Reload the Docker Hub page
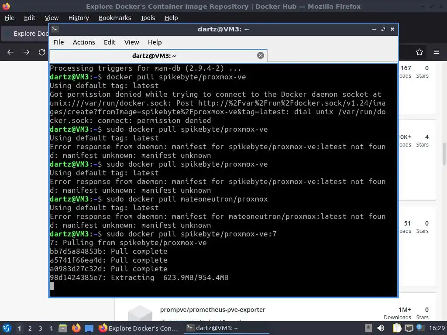The height and width of the screenshot is (335, 447). point(42,52)
